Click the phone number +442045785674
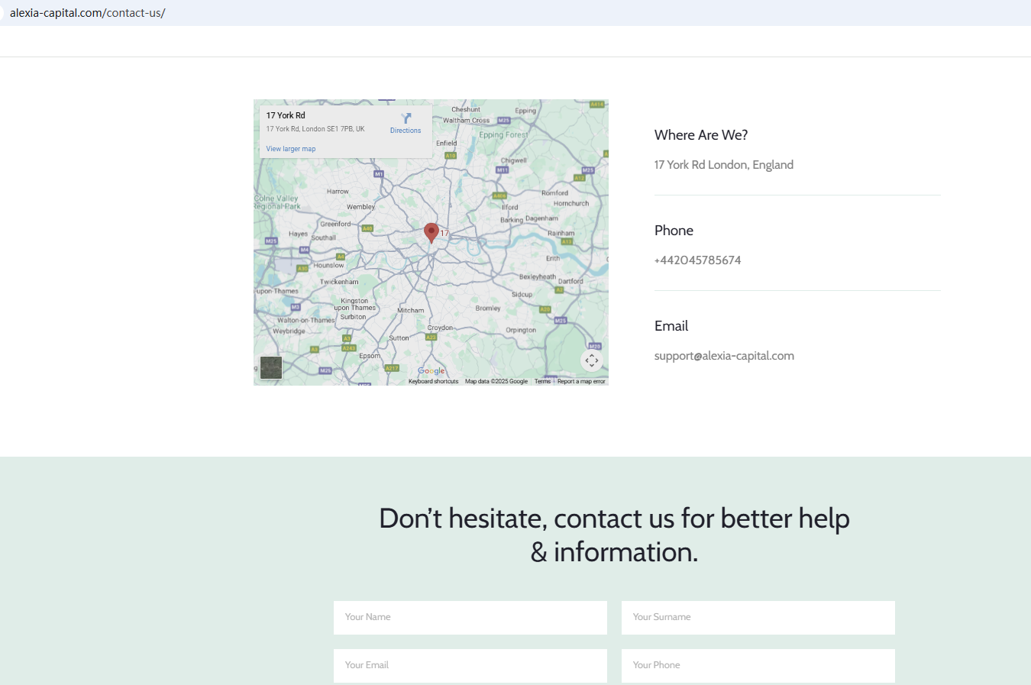This screenshot has width=1031, height=685. tap(697, 260)
